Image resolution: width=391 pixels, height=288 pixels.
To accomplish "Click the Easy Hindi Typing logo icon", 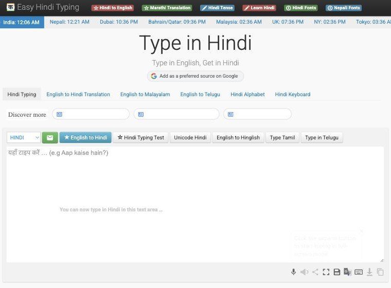I will click(x=10, y=7).
